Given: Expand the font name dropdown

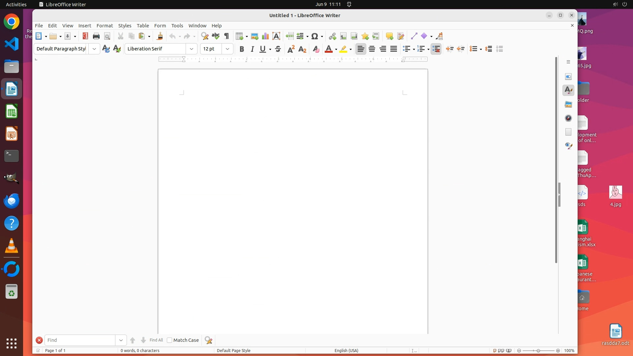Looking at the screenshot, I should click(192, 49).
